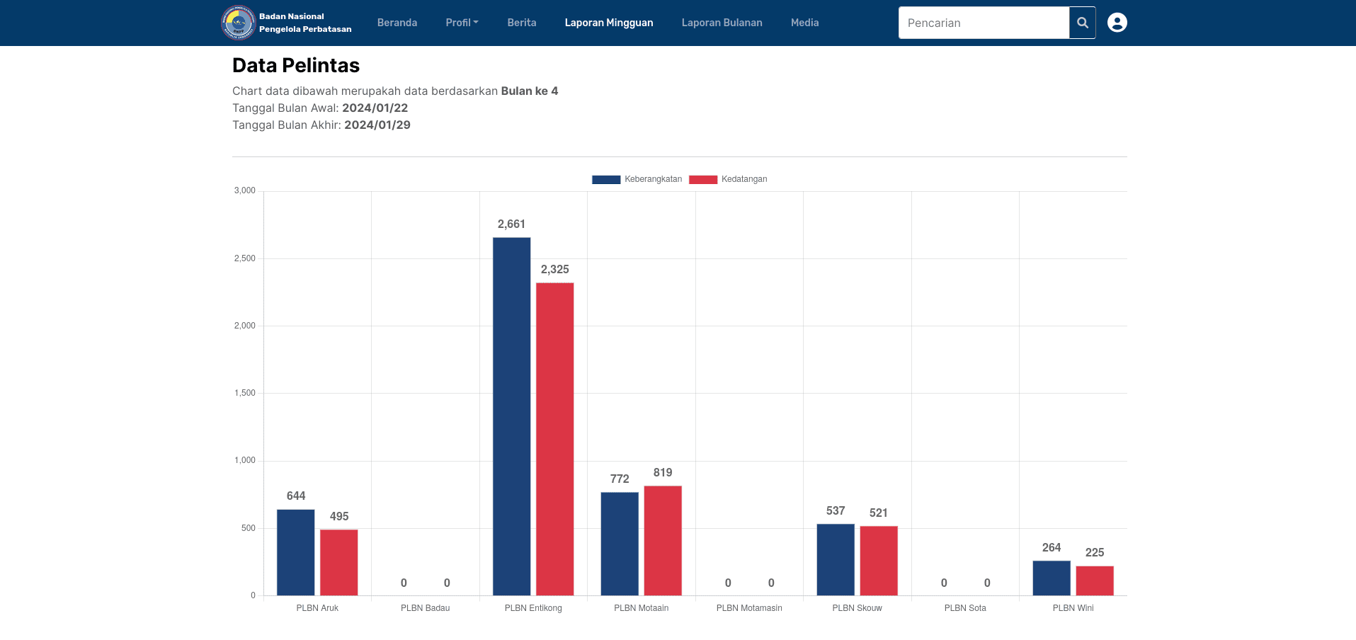The width and height of the screenshot is (1356, 640).
Task: Toggle Keberangkatan blue legend swatch
Action: [606, 180]
